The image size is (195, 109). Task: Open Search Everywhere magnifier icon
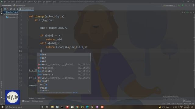tap(193, 5)
